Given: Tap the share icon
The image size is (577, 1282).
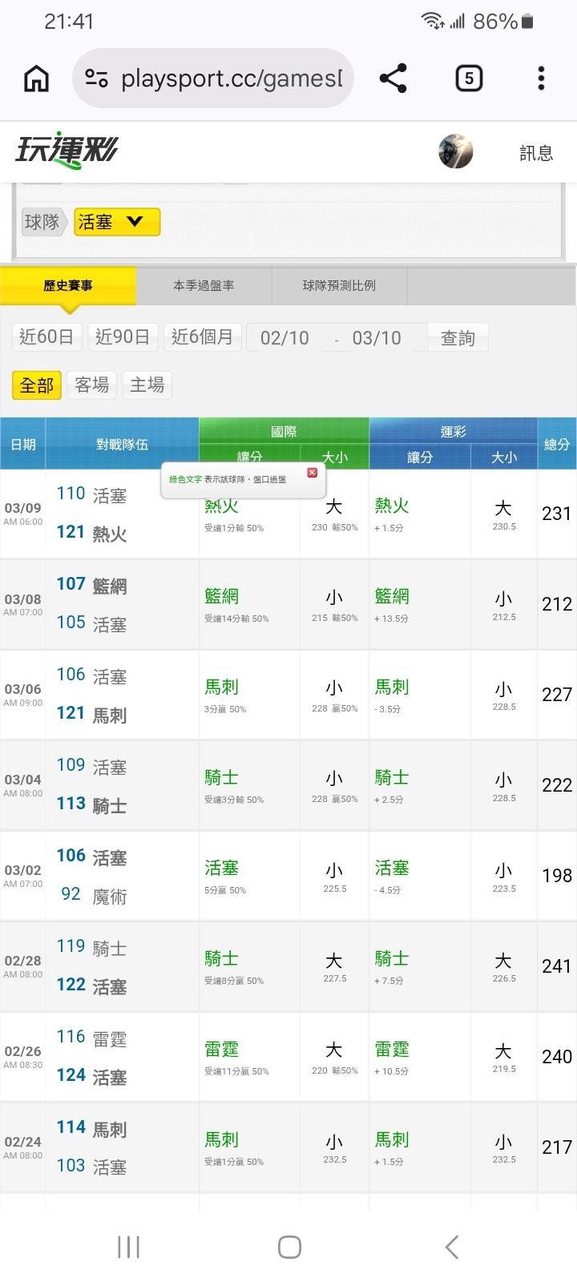Looking at the screenshot, I should pyautogui.click(x=393, y=79).
